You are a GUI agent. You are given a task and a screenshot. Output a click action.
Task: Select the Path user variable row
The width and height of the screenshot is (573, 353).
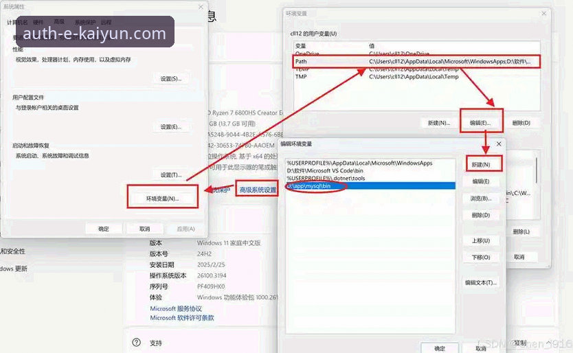pos(417,61)
